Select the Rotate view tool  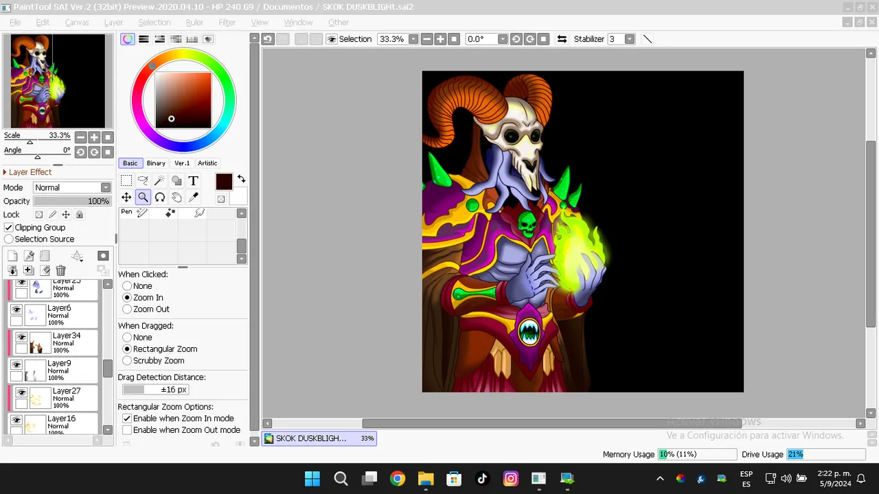pyautogui.click(x=159, y=198)
